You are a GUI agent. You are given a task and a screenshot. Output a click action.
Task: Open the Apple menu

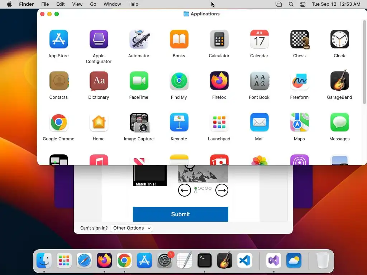tap(9, 4)
